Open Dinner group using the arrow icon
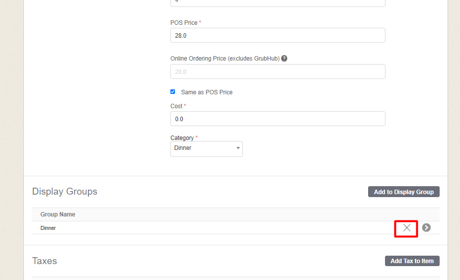The height and width of the screenshot is (280, 460). point(426,227)
